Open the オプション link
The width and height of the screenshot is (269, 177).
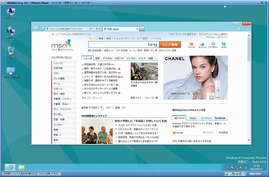pyautogui.click(x=211, y=37)
